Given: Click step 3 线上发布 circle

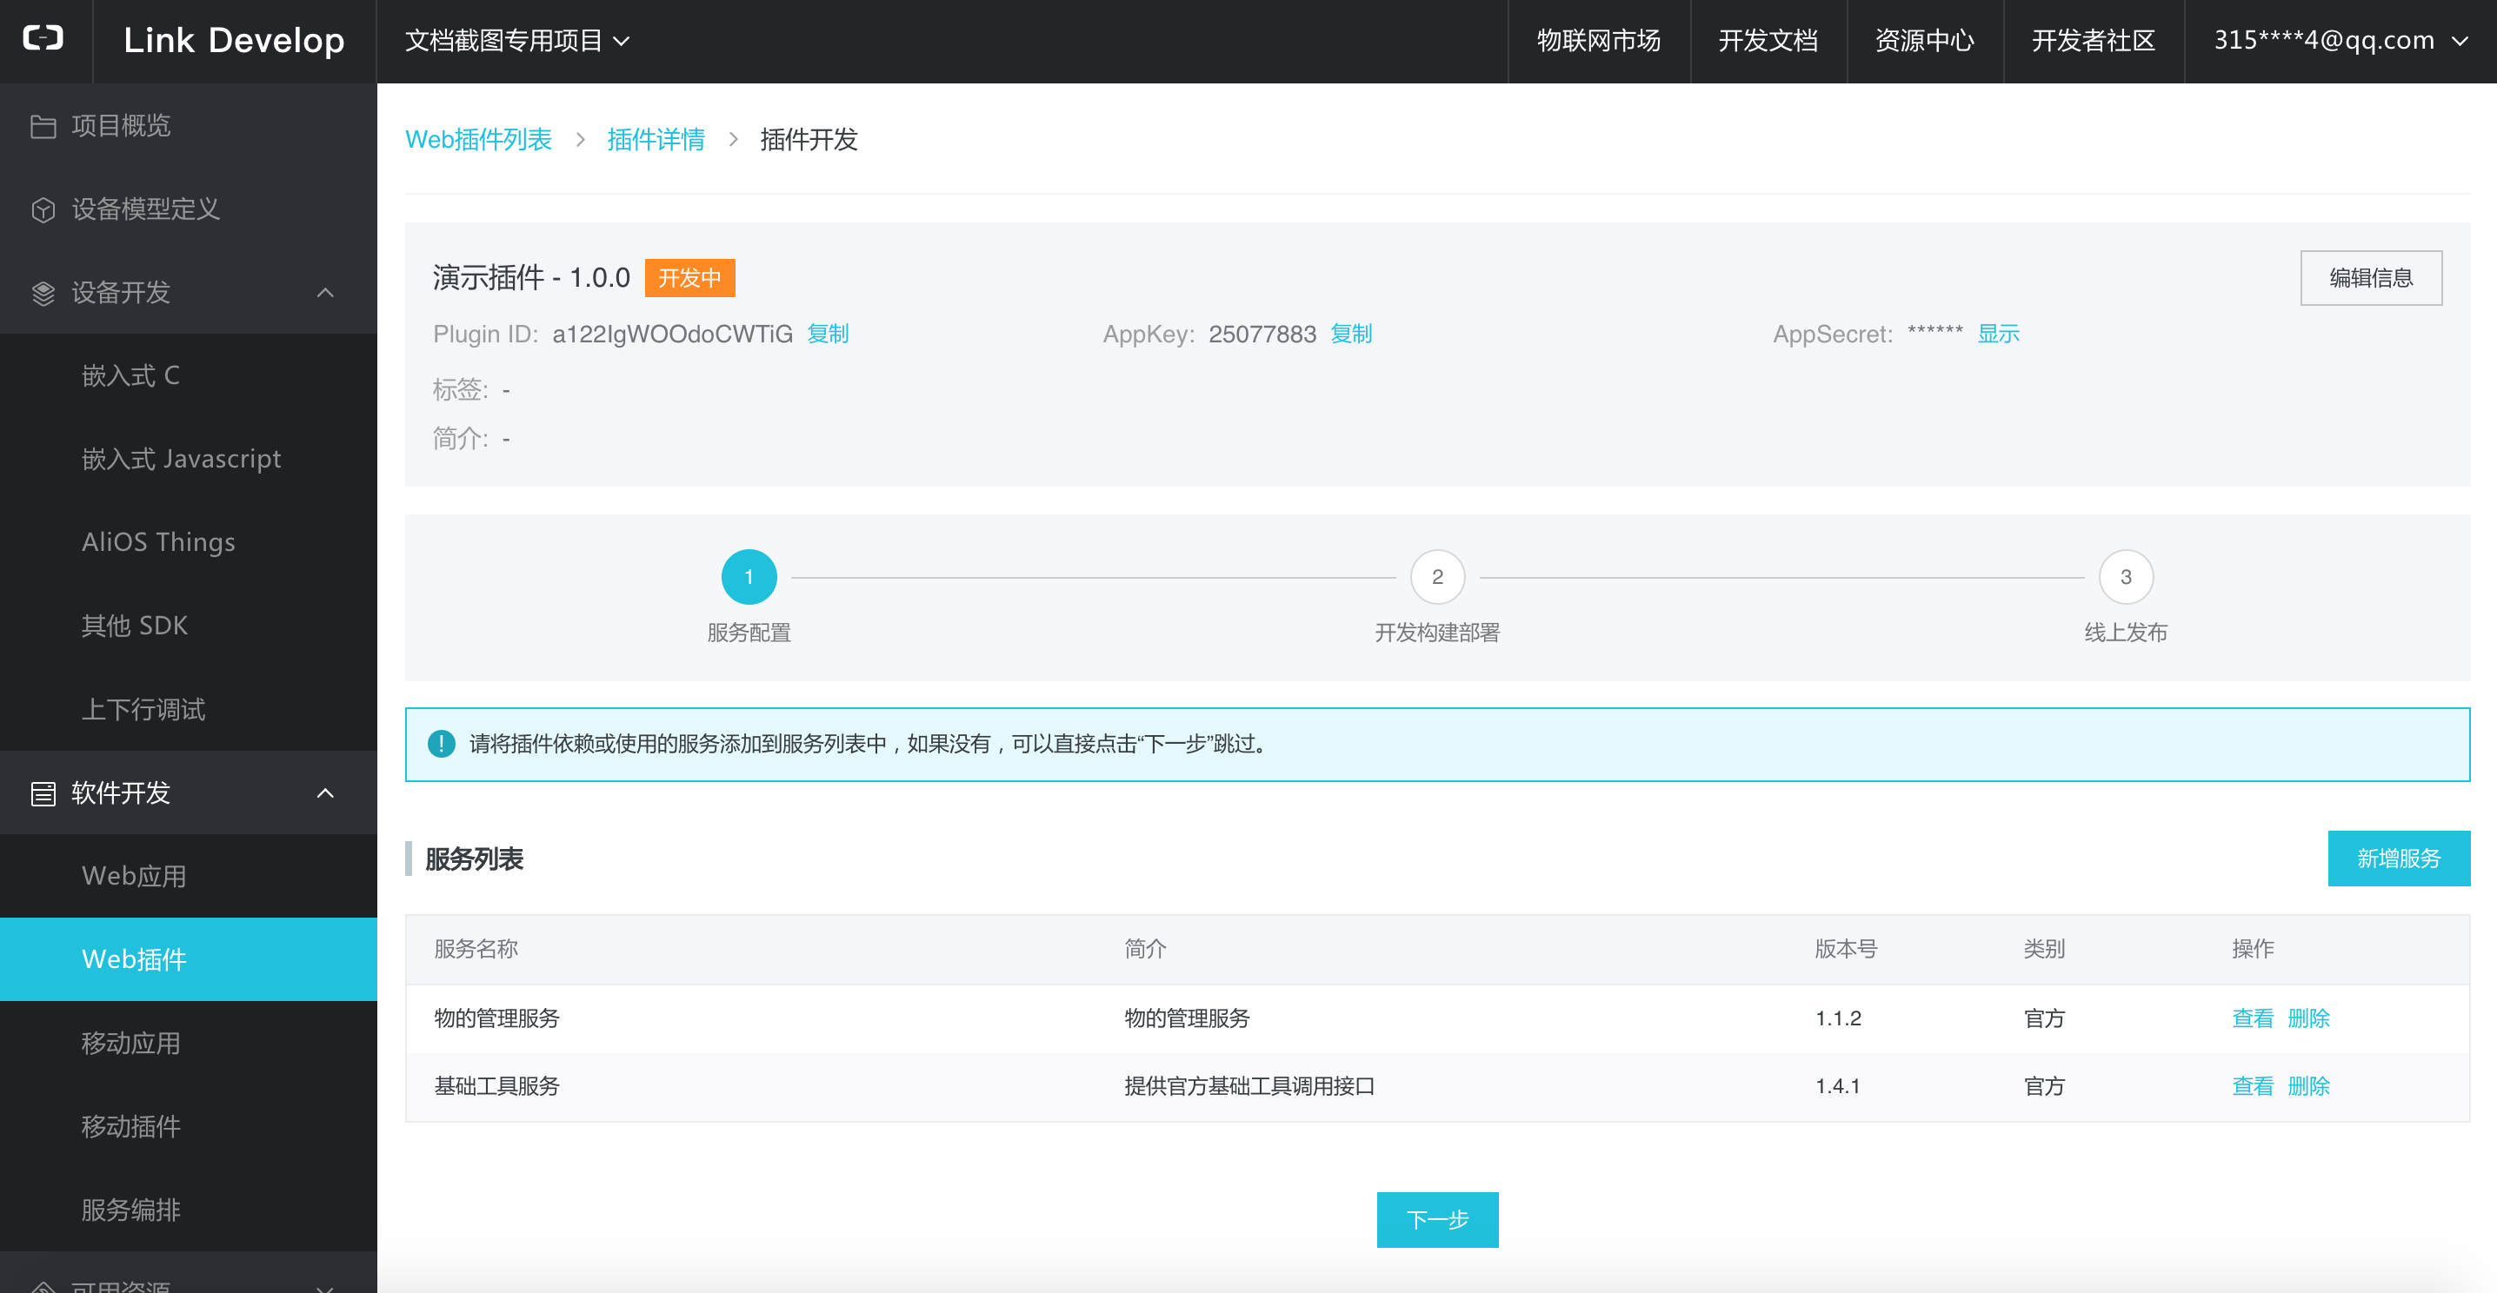Looking at the screenshot, I should 2126,577.
